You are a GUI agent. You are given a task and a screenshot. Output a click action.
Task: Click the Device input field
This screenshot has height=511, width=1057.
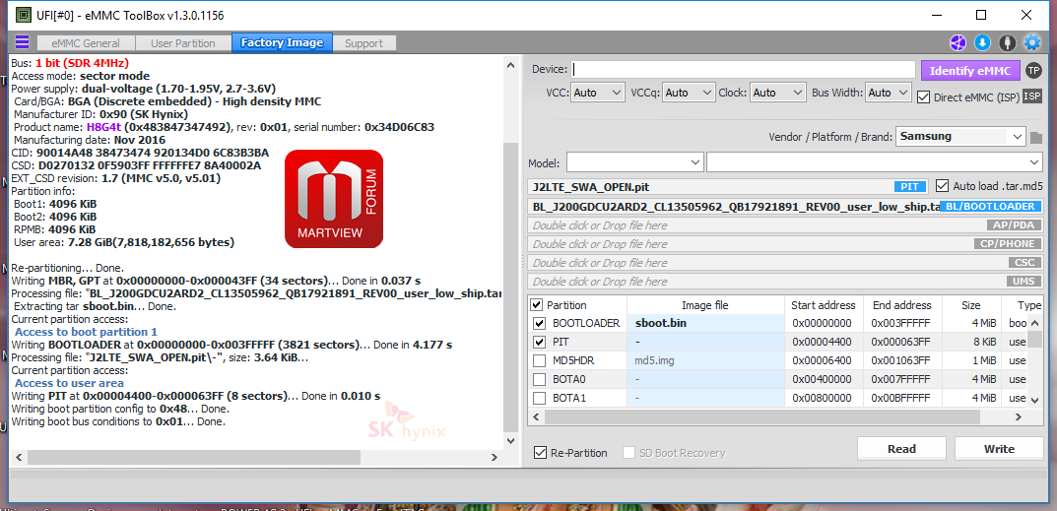tap(744, 70)
